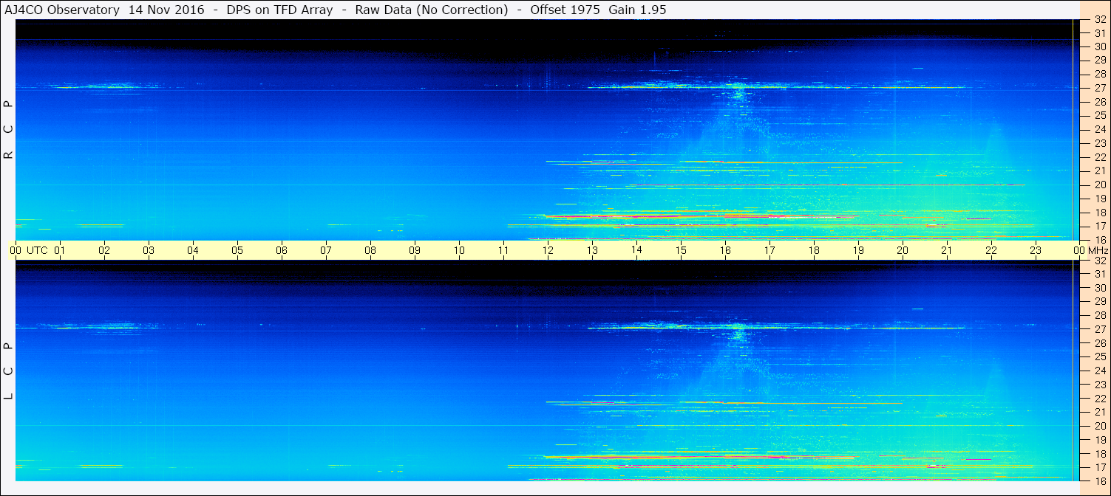The width and height of the screenshot is (1111, 496).
Task: Click the 22 MHz label on the LCP scale
Action: tap(1099, 399)
